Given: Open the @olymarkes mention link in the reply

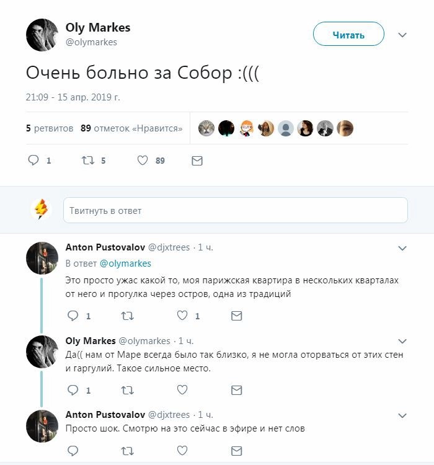Looking at the screenshot, I should 125,263.
